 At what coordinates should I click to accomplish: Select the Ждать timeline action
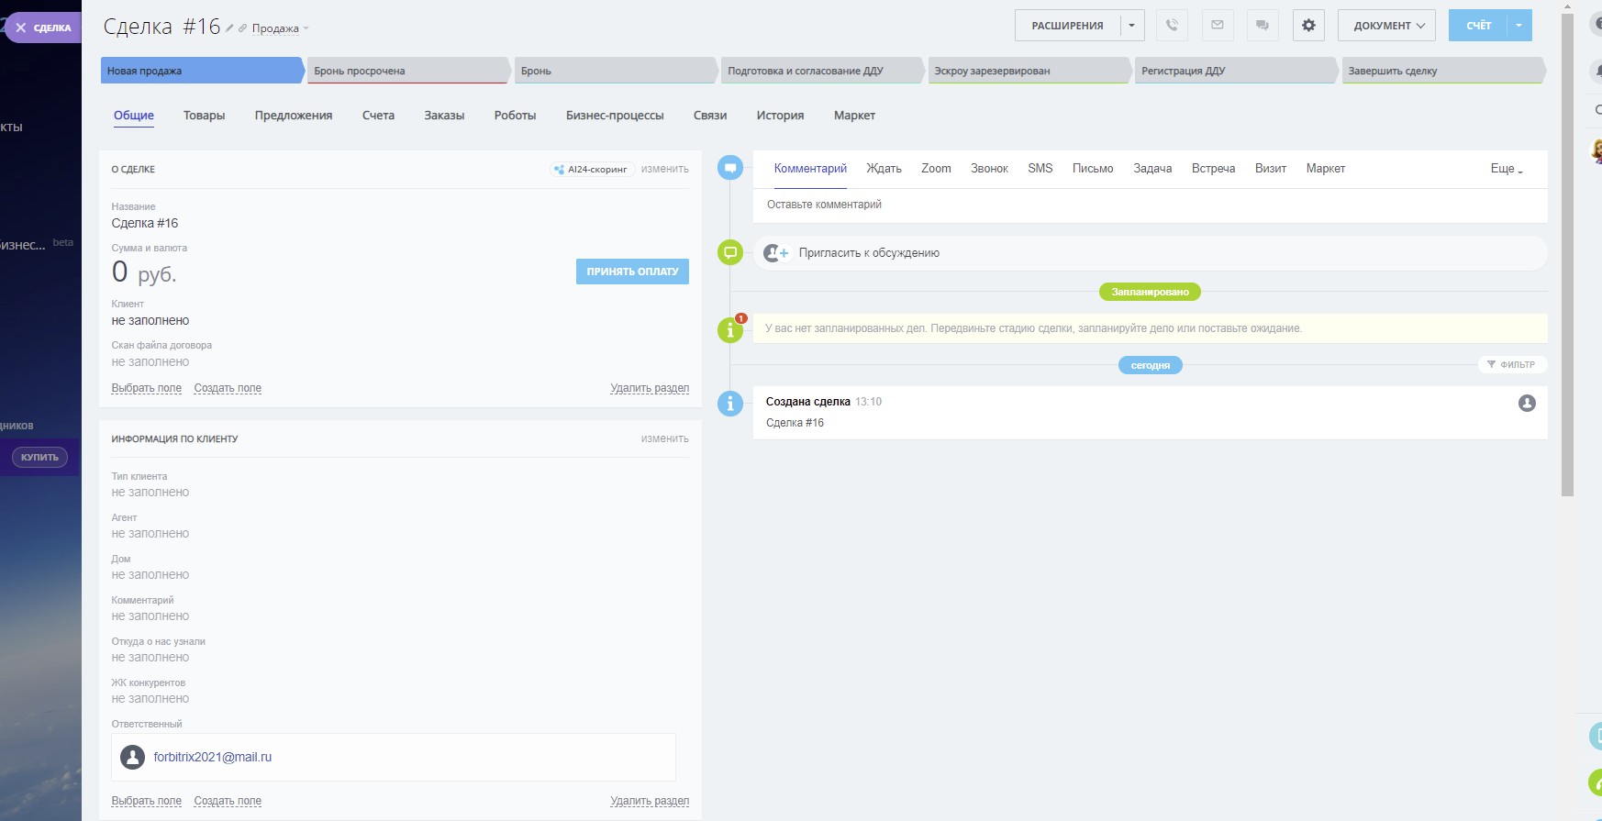(884, 169)
